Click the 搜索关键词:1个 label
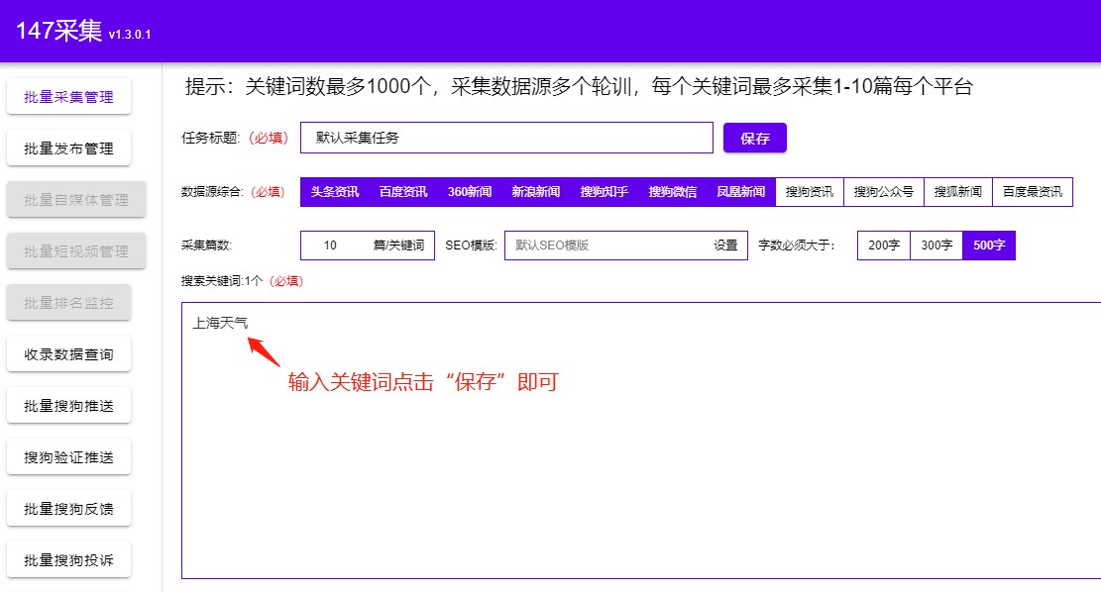 [222, 280]
